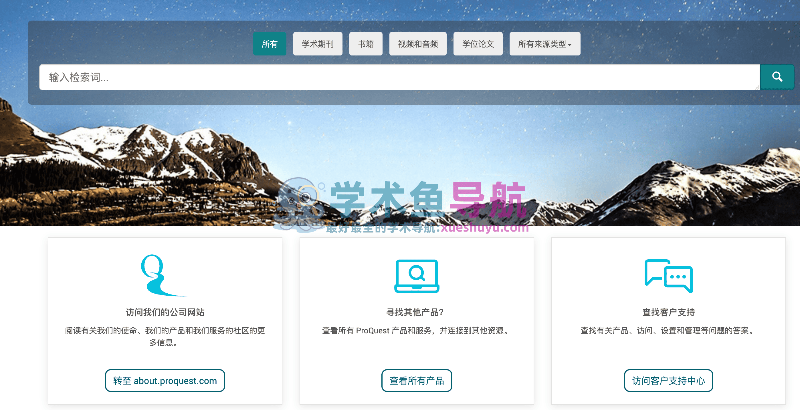Click the xueshuyu.com watermark text
Screen dimensions: 800x410
tap(484, 228)
